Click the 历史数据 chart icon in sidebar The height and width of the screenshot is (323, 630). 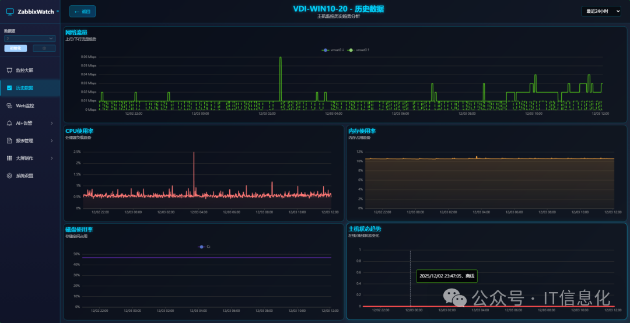point(9,88)
